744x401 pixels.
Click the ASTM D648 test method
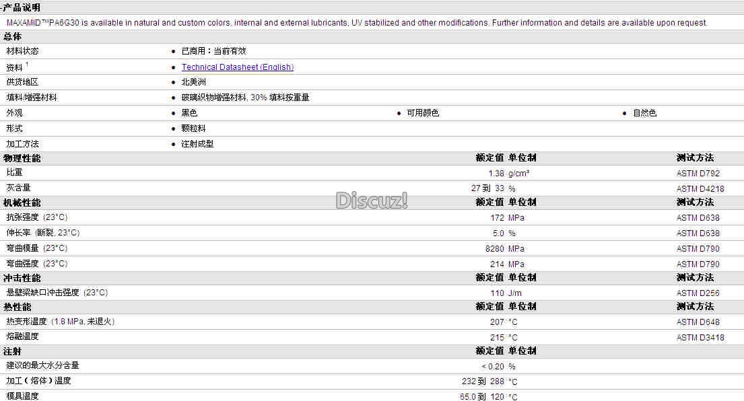698,322
